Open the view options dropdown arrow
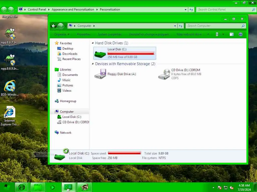This screenshot has width=257, height=192. pyautogui.click(x=223, y=34)
